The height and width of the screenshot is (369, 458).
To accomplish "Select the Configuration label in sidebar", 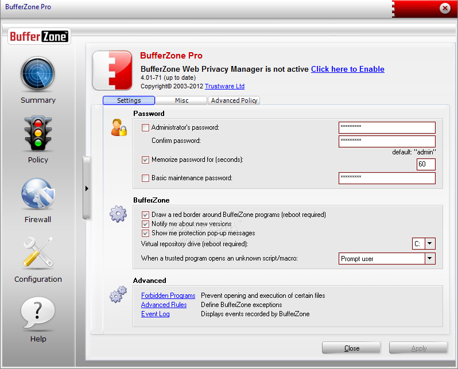I will pos(38,279).
